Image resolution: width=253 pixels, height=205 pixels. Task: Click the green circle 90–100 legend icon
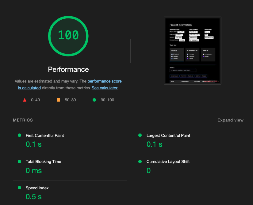click(x=94, y=100)
